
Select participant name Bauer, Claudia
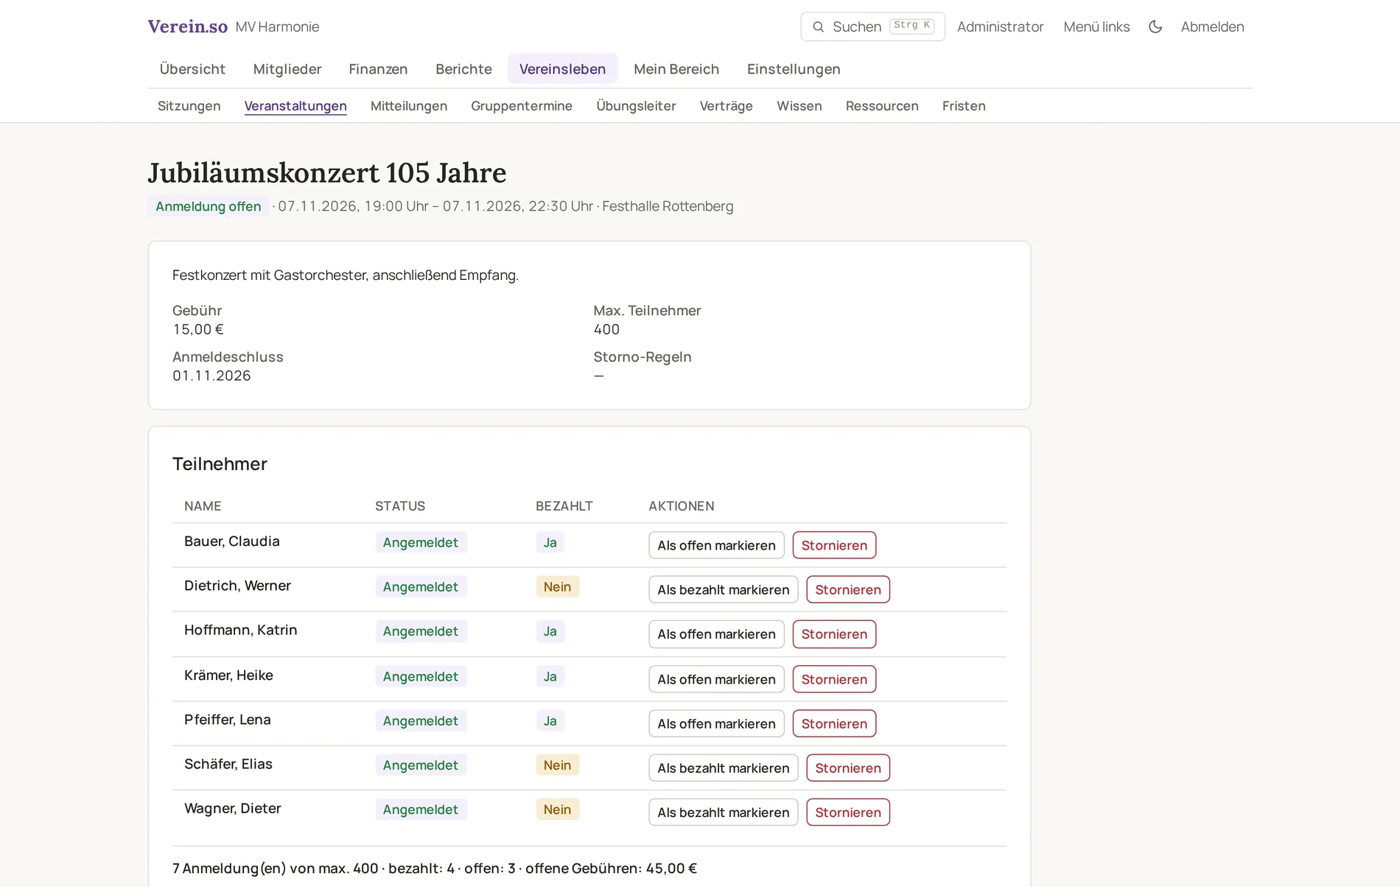[x=232, y=541]
